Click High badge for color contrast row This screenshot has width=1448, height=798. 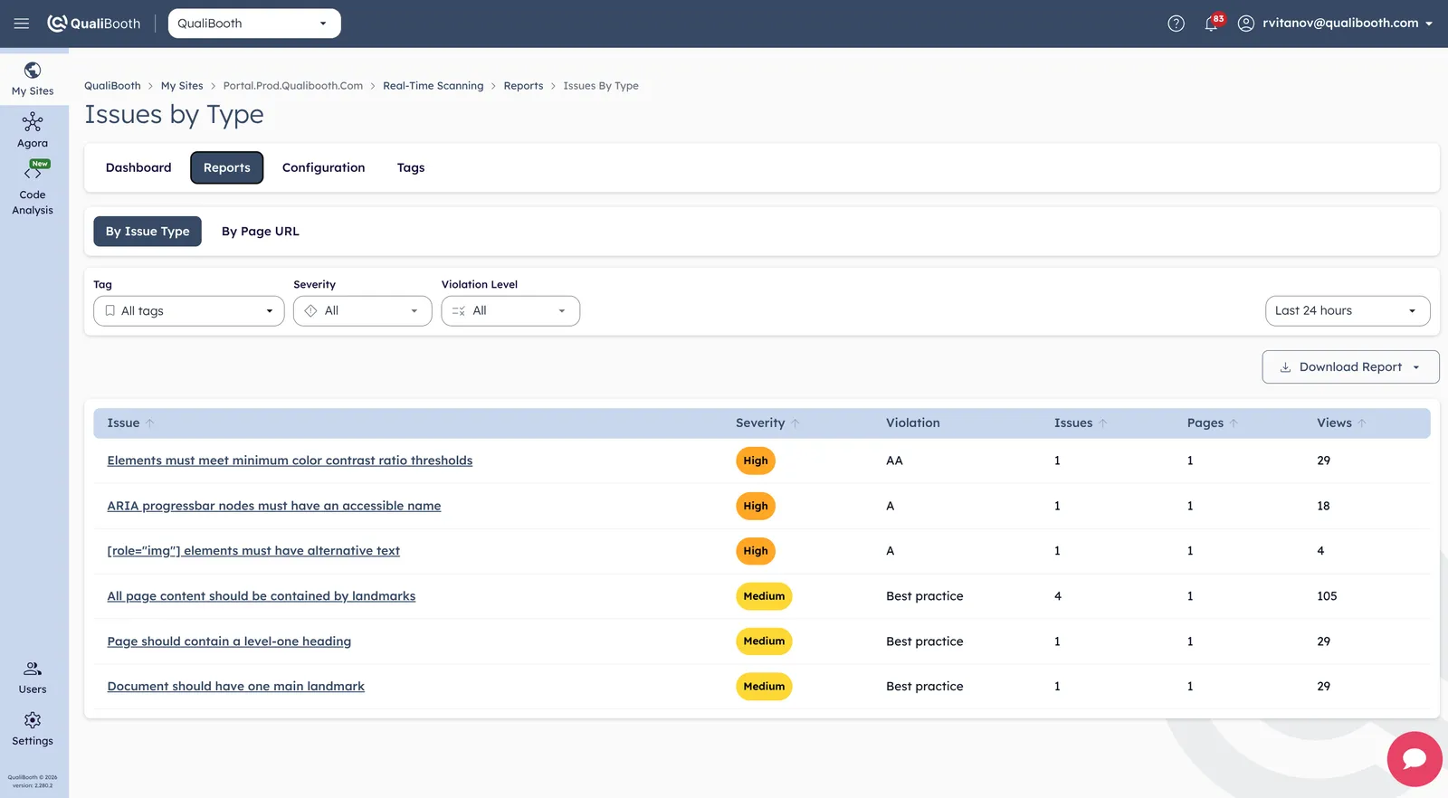pos(756,461)
